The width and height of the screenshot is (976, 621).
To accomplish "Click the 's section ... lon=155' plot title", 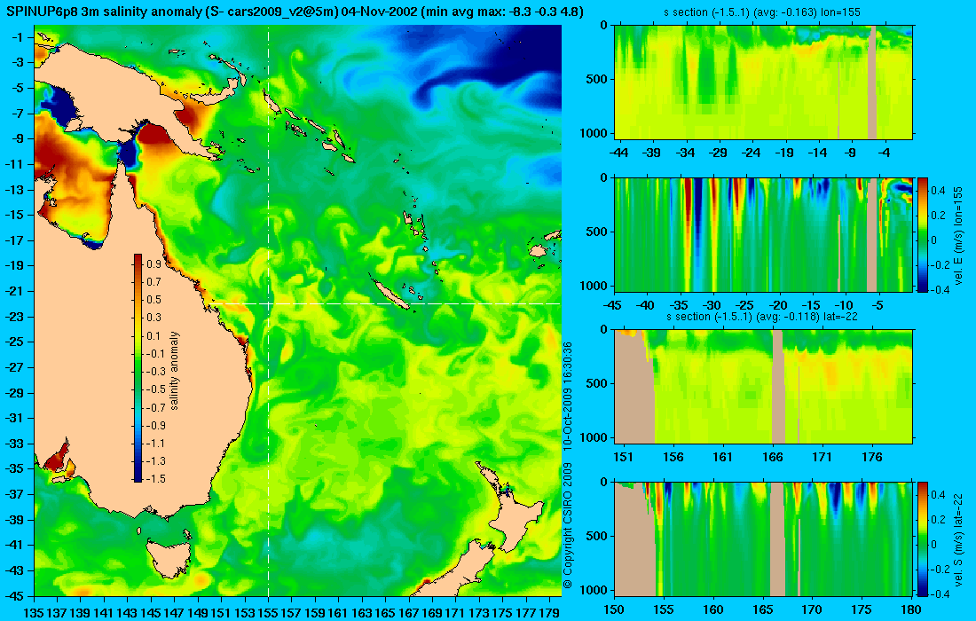I will coord(762,12).
